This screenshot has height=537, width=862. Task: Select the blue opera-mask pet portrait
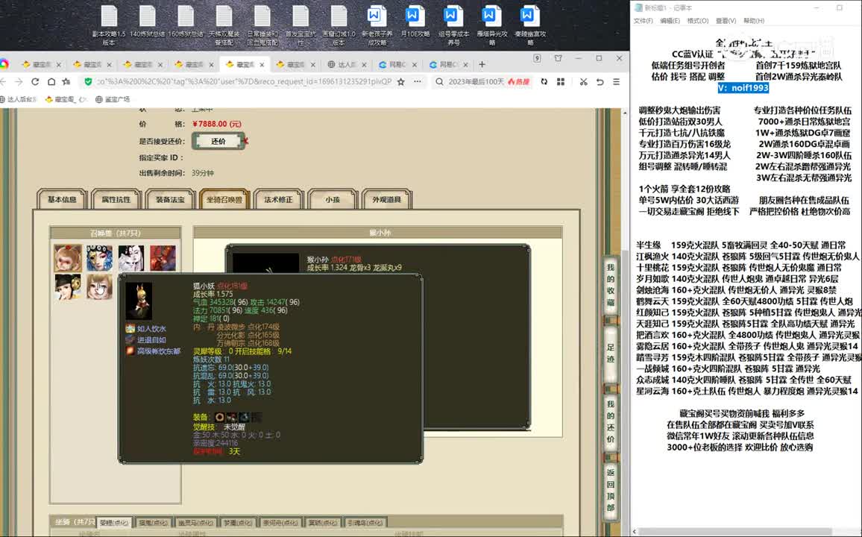(99, 258)
